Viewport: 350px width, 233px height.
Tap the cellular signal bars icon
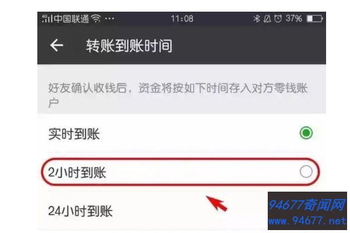(x=47, y=19)
